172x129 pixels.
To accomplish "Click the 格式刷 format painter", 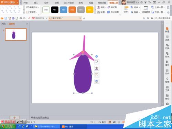I will [112, 7].
